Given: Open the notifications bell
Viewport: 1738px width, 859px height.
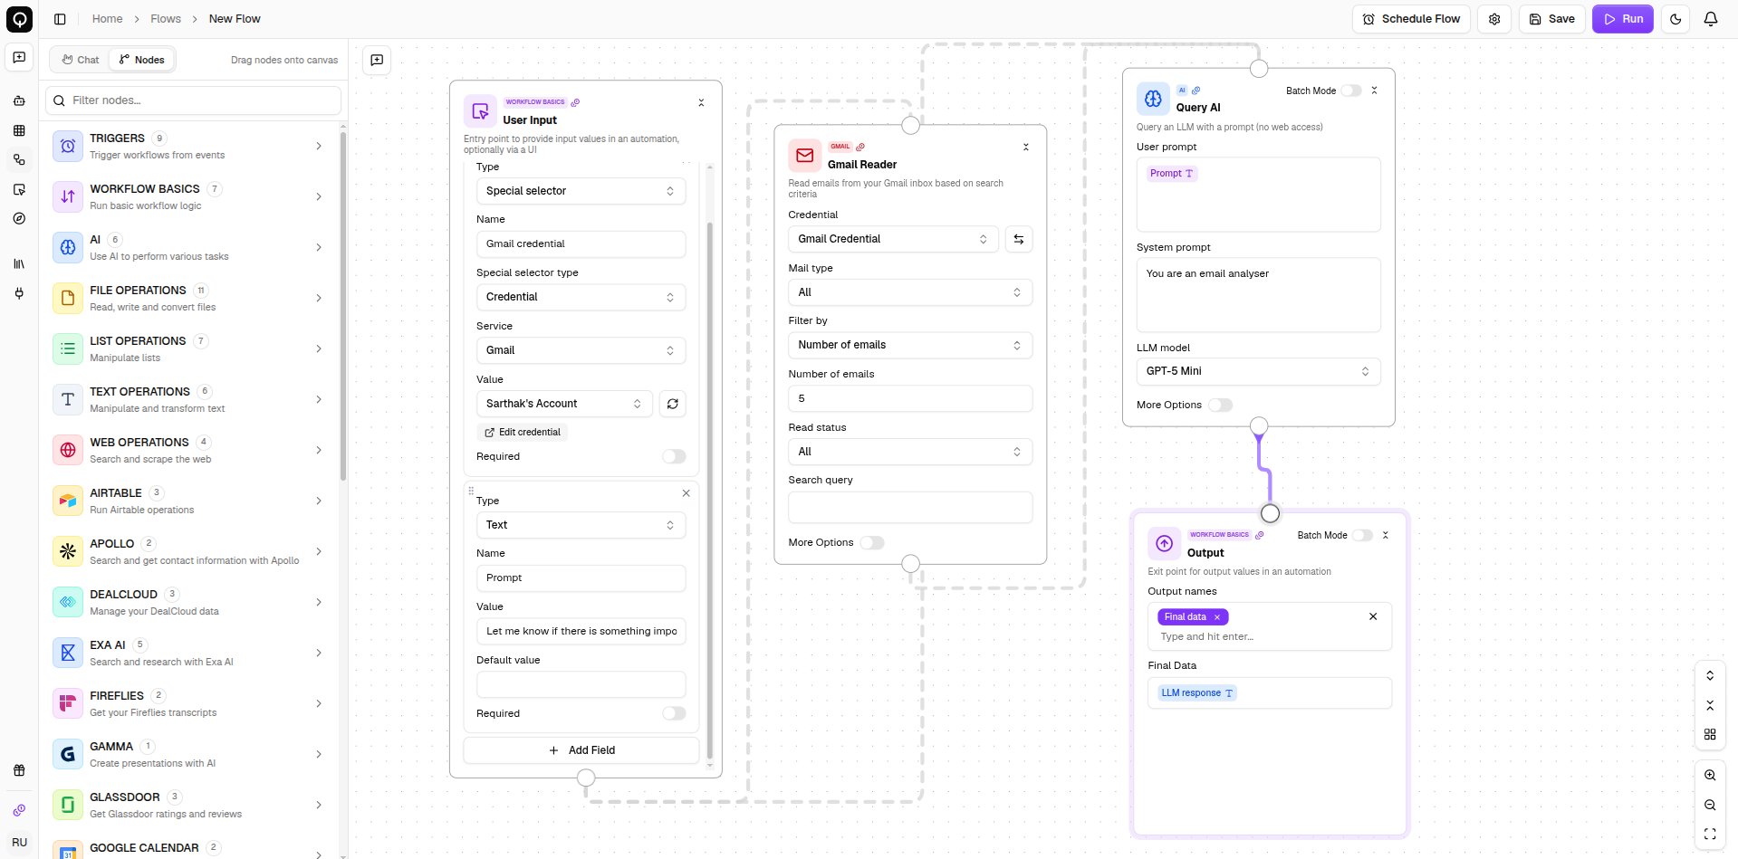Looking at the screenshot, I should click(x=1711, y=19).
